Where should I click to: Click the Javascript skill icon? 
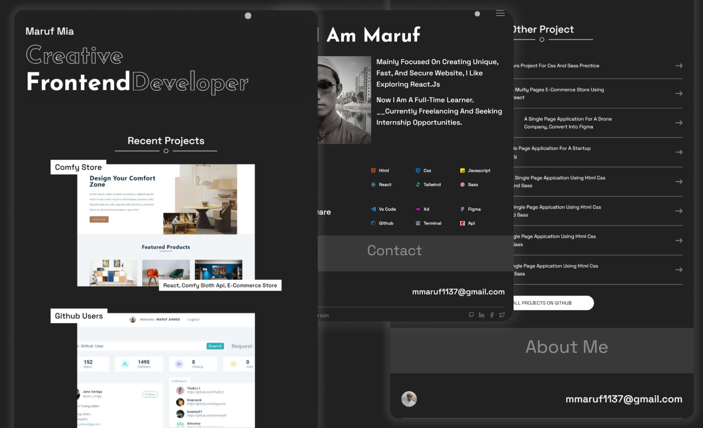click(x=462, y=171)
